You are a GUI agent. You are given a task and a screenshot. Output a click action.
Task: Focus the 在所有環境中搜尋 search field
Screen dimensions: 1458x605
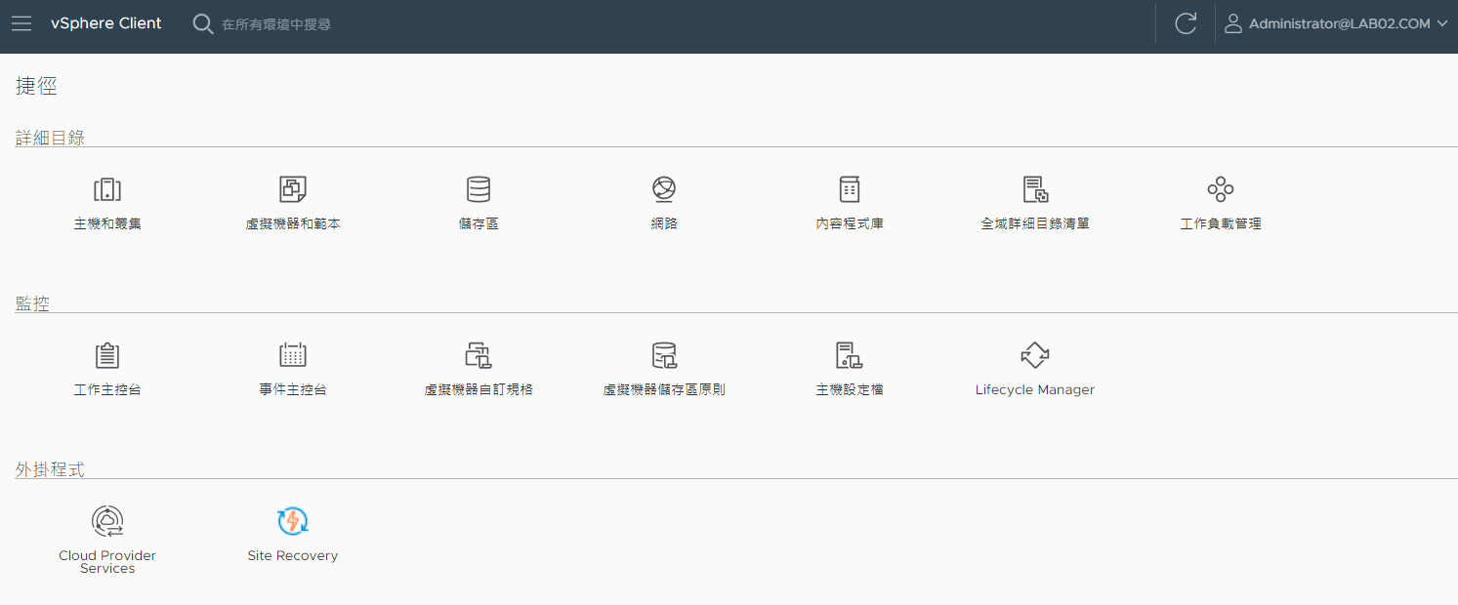[276, 24]
